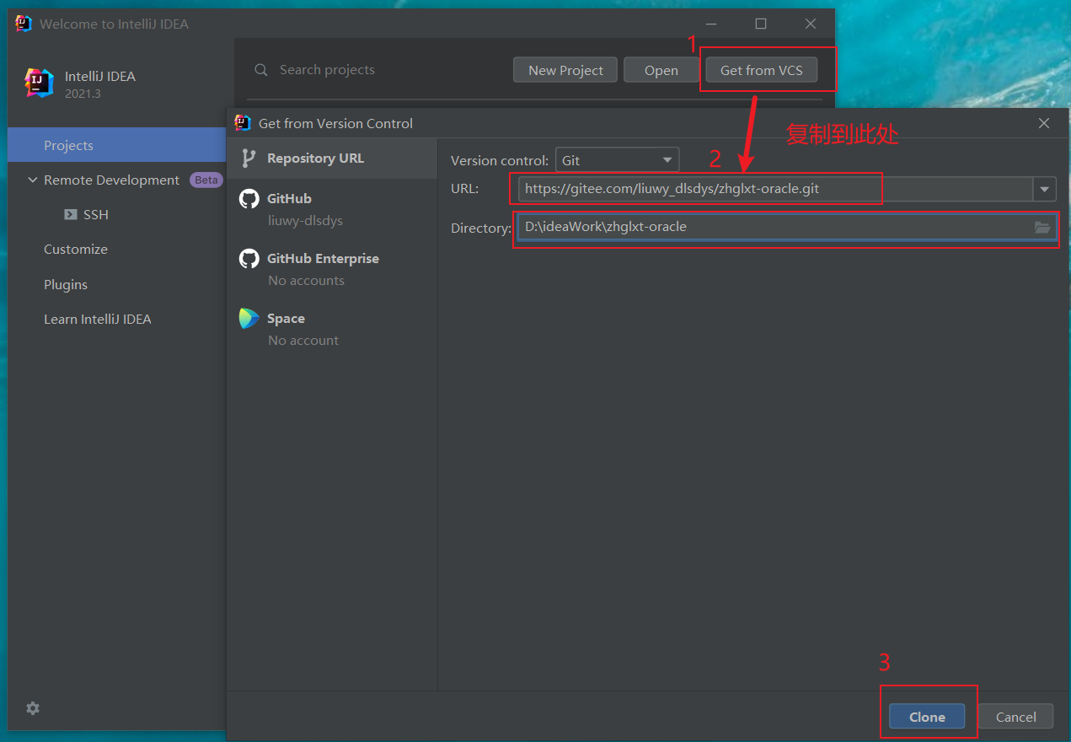Click the Open button

pos(661,70)
